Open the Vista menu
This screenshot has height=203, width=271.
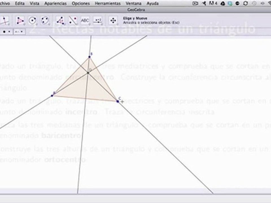34,3
